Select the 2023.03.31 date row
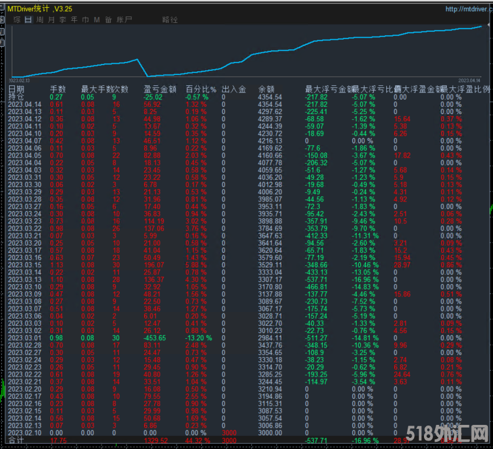 click(x=25, y=177)
